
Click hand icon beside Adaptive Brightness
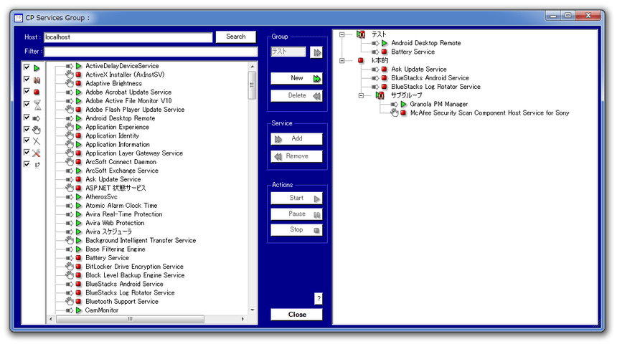(x=70, y=83)
